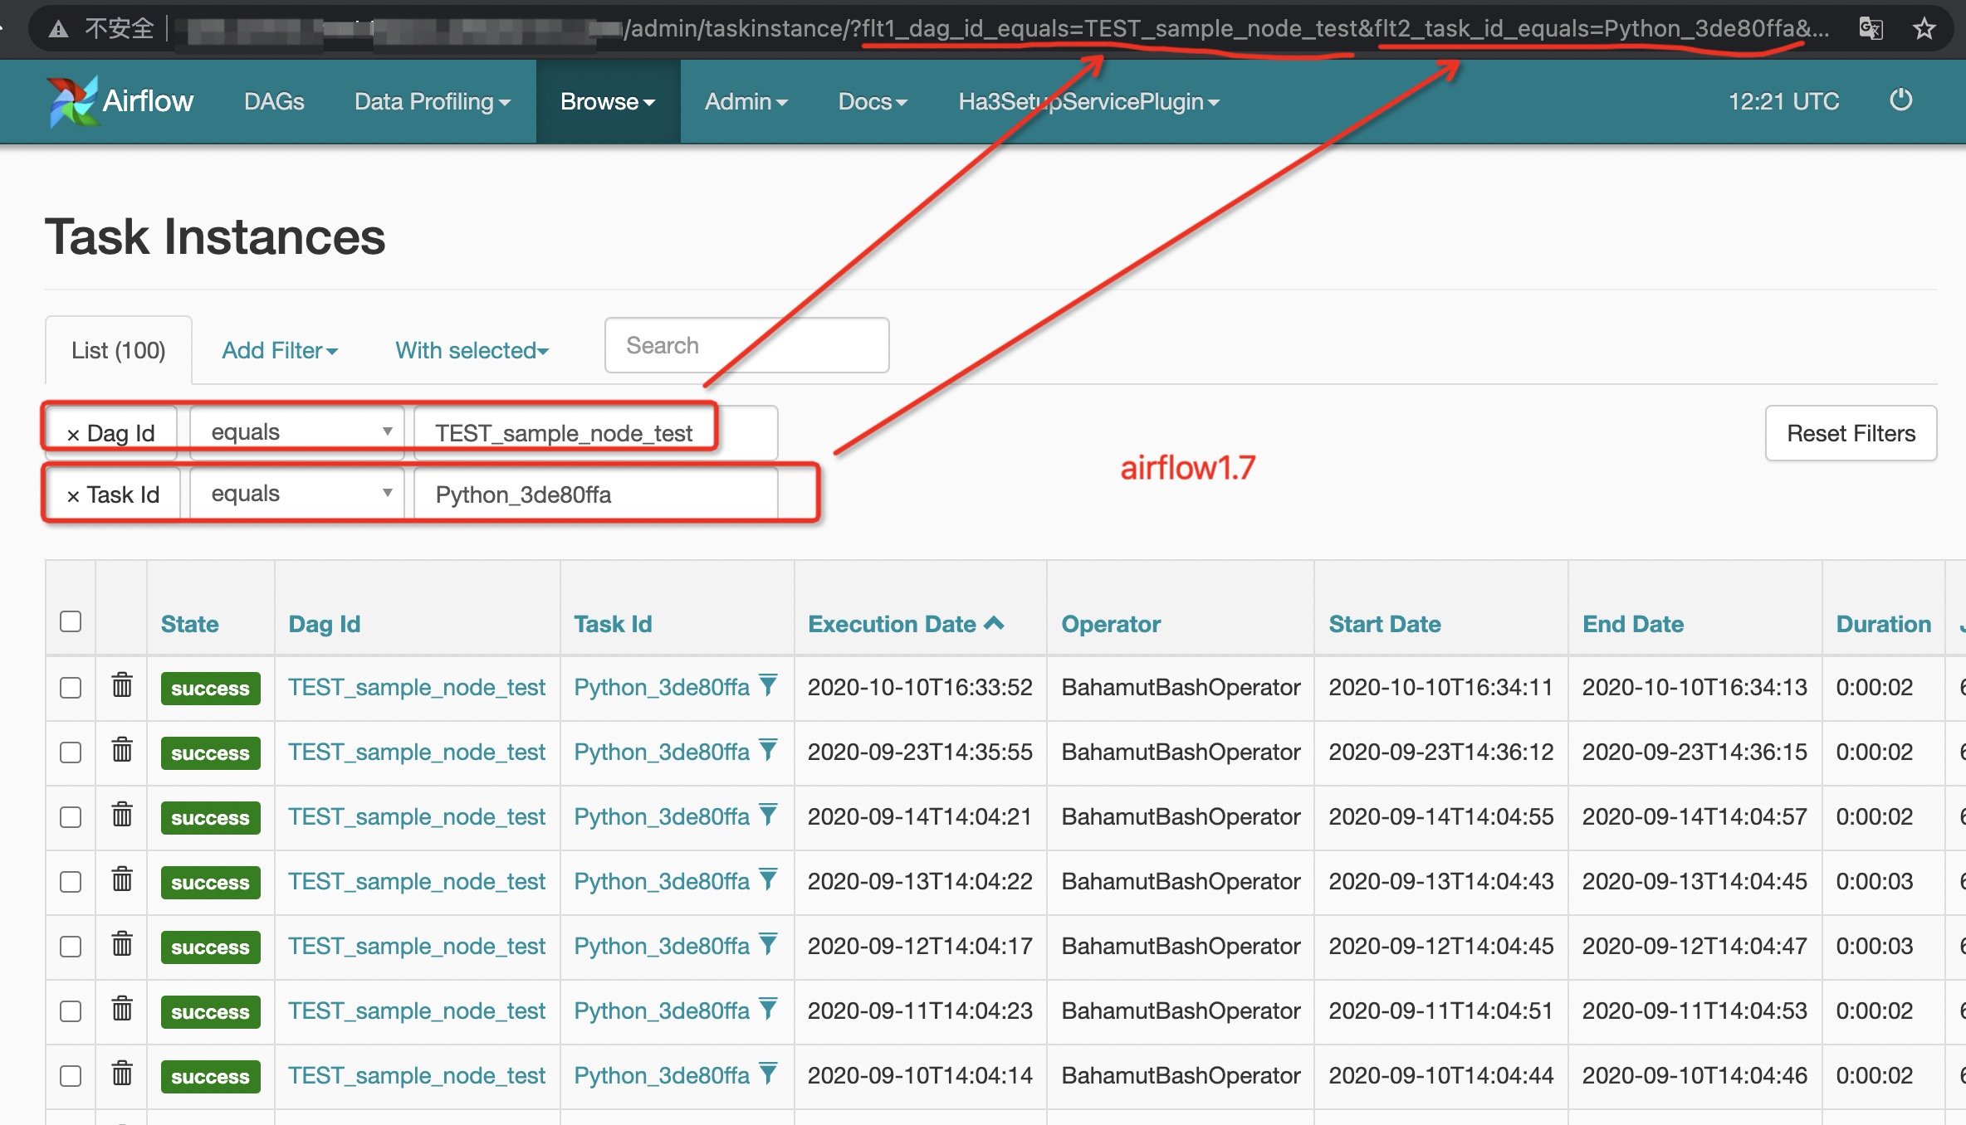Click the Reset Filters button
The image size is (1966, 1125).
(x=1851, y=433)
